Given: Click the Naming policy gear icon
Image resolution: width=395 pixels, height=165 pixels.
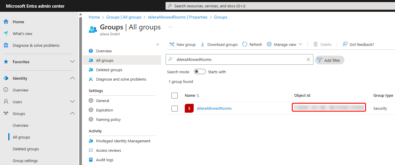Looking at the screenshot, I should [x=91, y=119].
